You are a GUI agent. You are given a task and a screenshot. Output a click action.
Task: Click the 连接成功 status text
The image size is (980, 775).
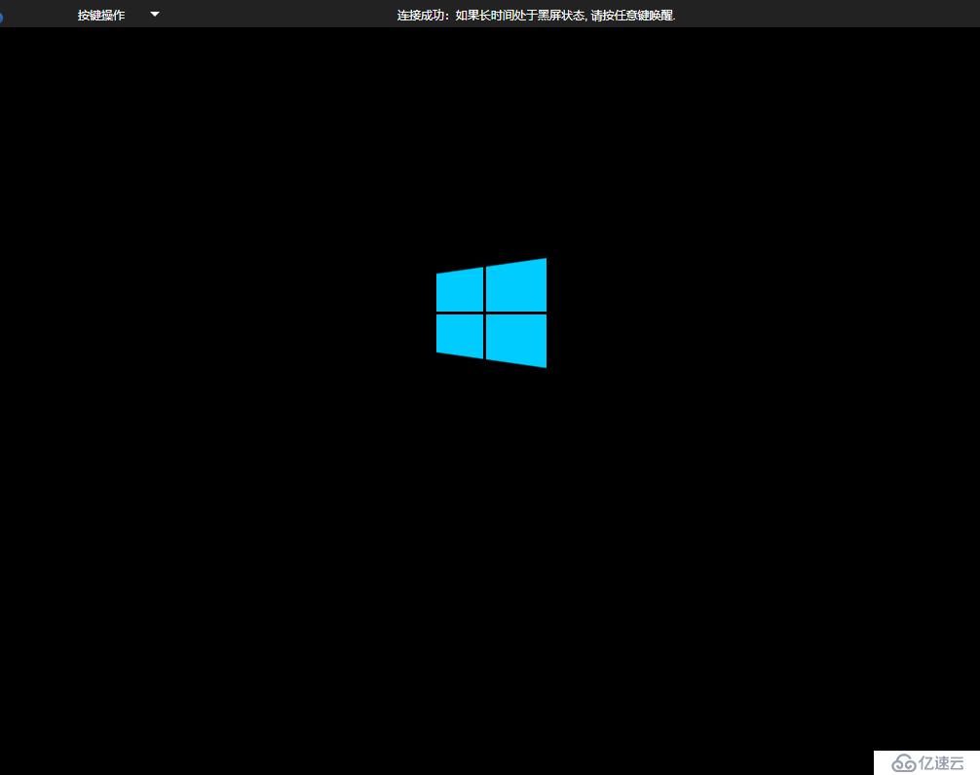point(424,16)
